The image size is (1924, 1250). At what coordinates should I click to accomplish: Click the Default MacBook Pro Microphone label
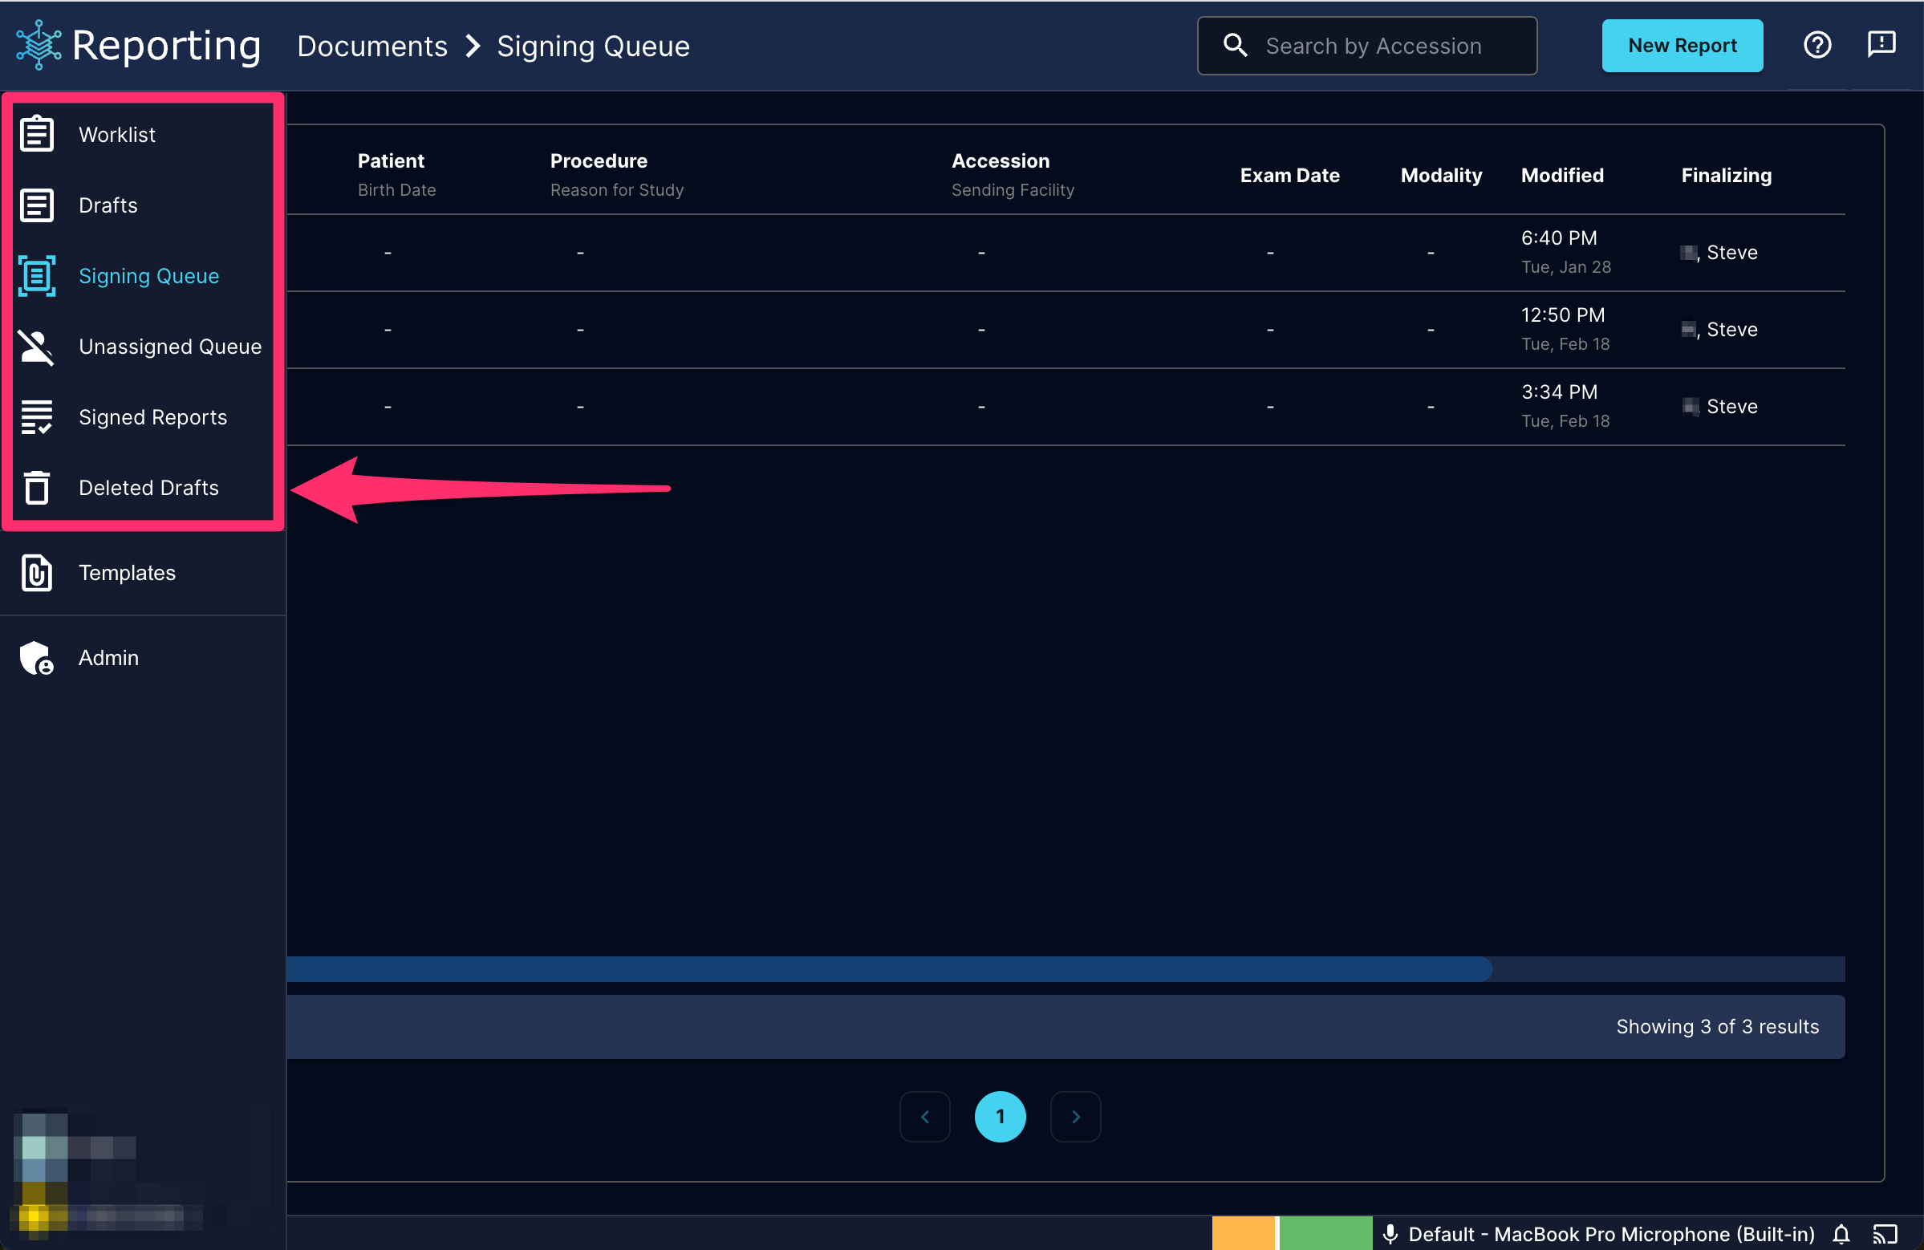click(1612, 1234)
